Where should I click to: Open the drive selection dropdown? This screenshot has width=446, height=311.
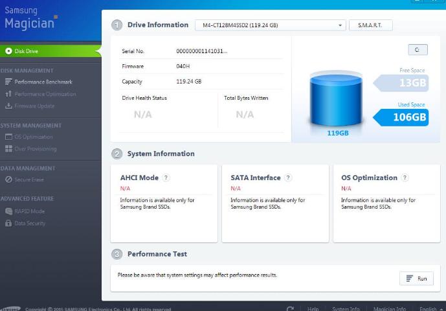pos(270,25)
